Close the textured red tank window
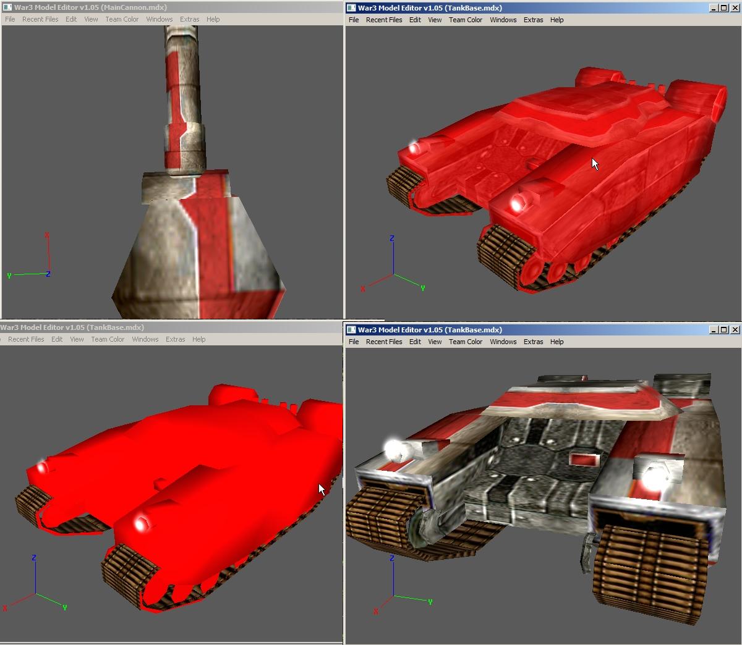 point(735,8)
